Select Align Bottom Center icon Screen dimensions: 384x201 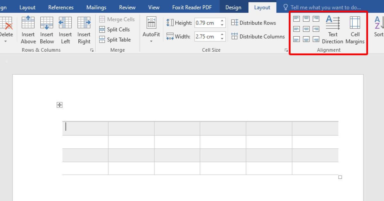click(x=306, y=40)
